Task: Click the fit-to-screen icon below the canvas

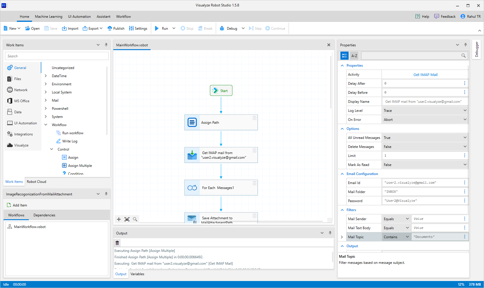Action: point(127,219)
